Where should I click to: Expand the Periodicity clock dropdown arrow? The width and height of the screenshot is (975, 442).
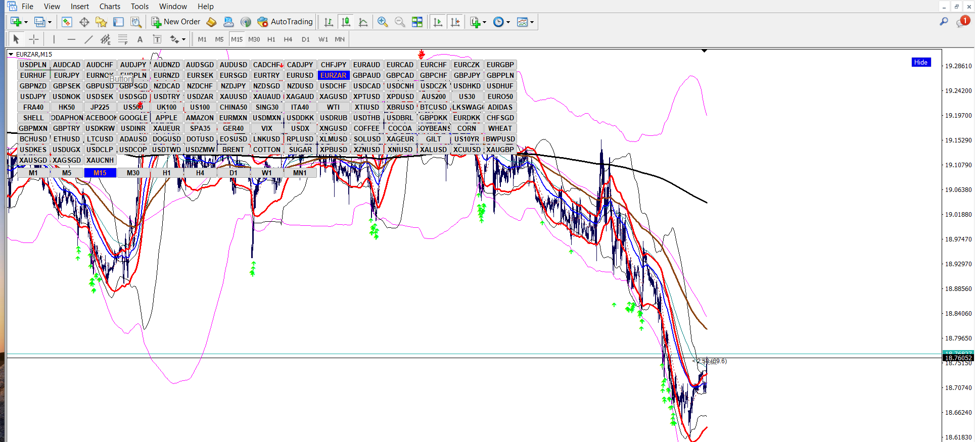508,22
